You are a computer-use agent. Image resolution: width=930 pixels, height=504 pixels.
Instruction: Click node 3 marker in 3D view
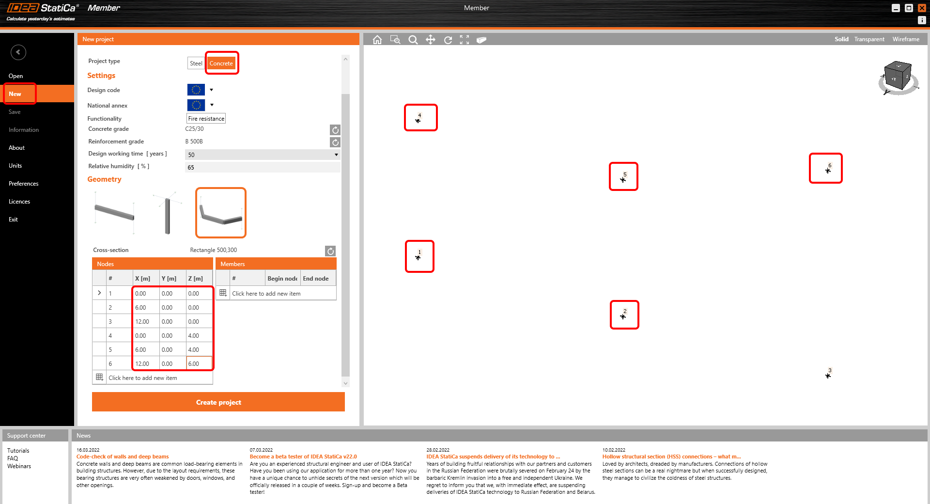[x=828, y=375]
